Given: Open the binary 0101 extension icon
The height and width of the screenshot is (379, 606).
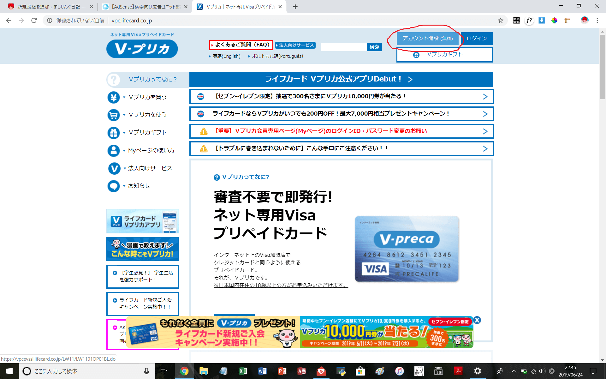Looking at the screenshot, I should tap(516, 21).
